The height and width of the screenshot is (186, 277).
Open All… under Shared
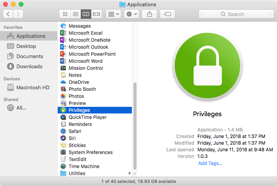pos(29,108)
